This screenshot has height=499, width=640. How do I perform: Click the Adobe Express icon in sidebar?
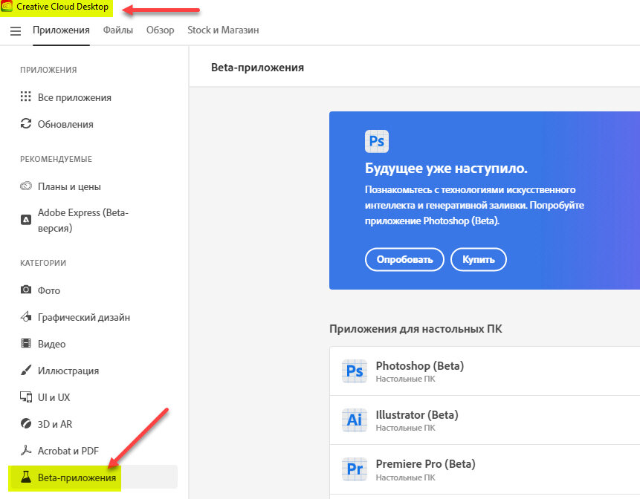(26, 220)
